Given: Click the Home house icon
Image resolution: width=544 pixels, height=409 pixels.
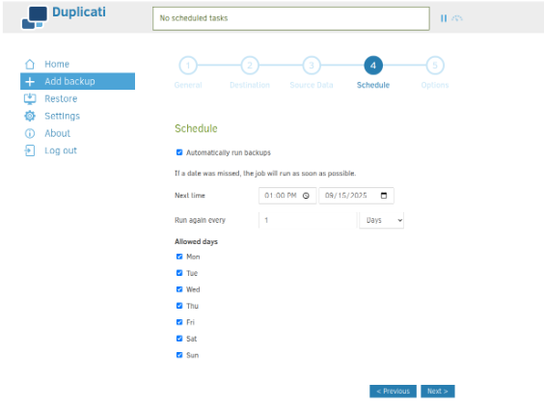Looking at the screenshot, I should (x=30, y=65).
